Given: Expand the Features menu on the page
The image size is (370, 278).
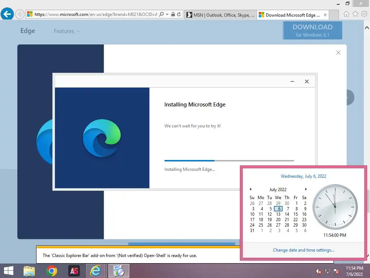Looking at the screenshot, I should 66,31.
